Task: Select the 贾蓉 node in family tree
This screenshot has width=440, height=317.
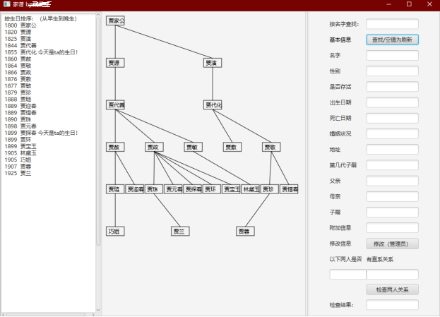Action: click(x=245, y=231)
